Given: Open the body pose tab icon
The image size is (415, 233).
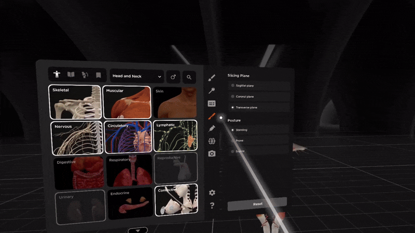Looking at the screenshot, I should tap(85, 75).
